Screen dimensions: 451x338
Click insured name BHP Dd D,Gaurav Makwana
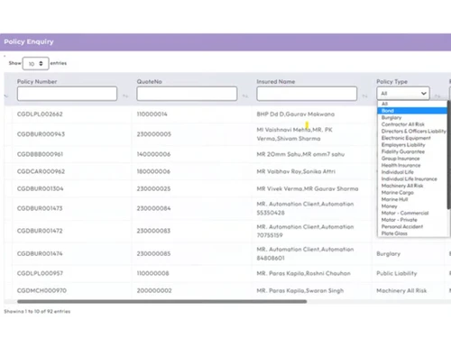pyautogui.click(x=296, y=114)
